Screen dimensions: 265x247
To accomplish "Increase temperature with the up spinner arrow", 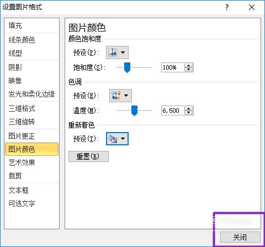I will [x=188, y=108].
